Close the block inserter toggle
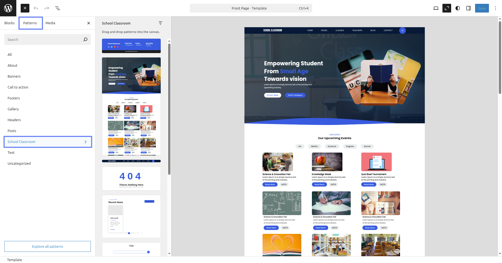This screenshot has width=502, height=263. [25, 8]
